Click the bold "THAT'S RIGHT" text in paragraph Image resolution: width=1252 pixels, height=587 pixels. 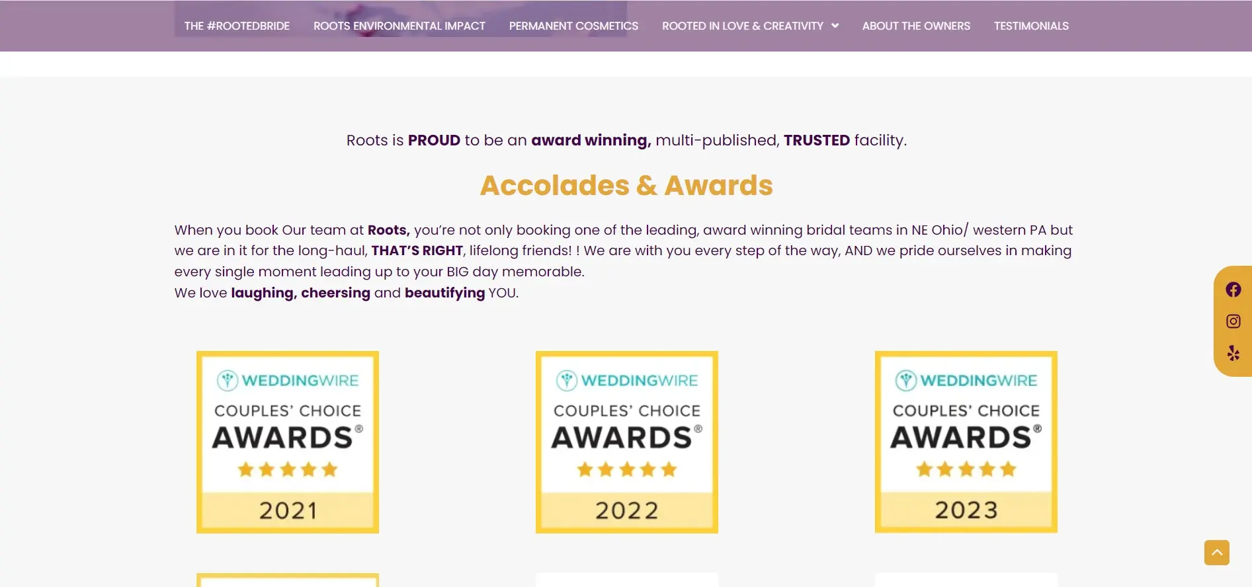coord(417,251)
